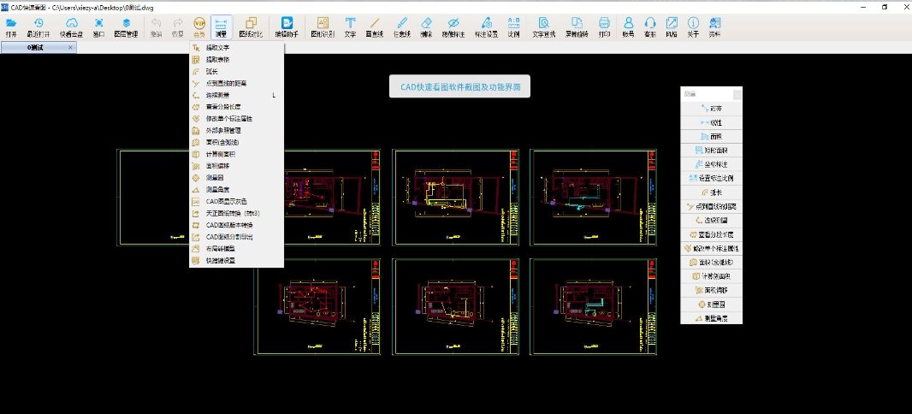The image size is (912, 414).
Task: Click 线性 button in measure panel
Action: click(x=711, y=122)
